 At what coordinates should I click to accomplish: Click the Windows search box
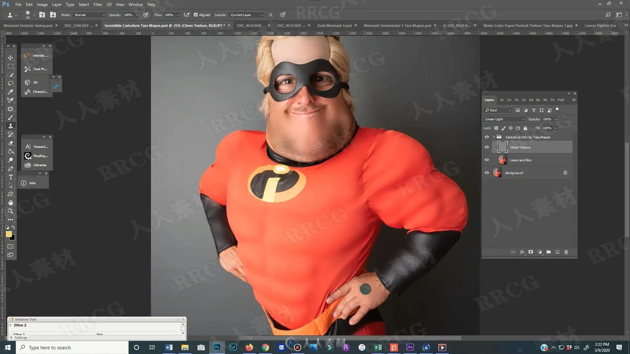pos(72,347)
